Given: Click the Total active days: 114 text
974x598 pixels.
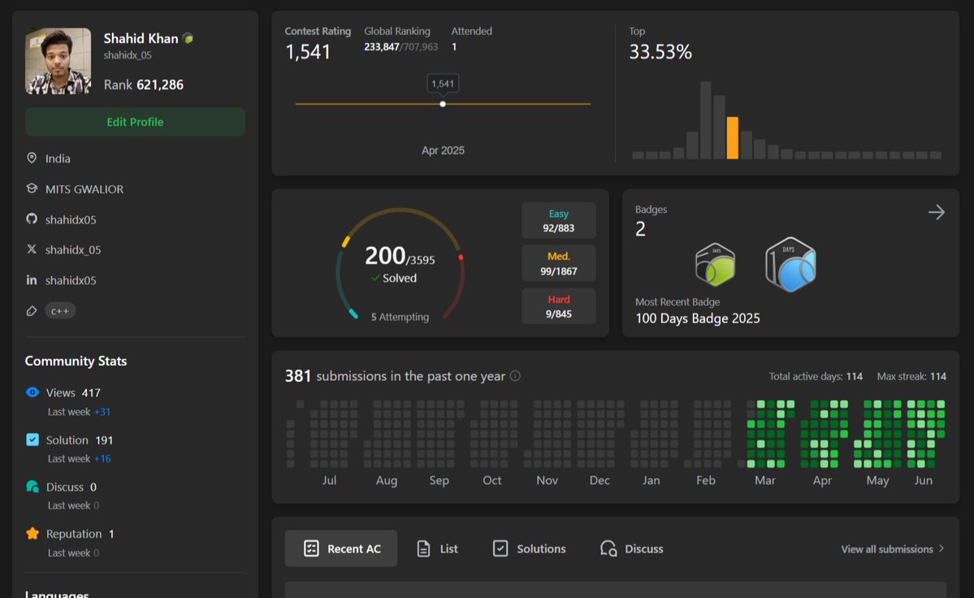Looking at the screenshot, I should tap(816, 376).
